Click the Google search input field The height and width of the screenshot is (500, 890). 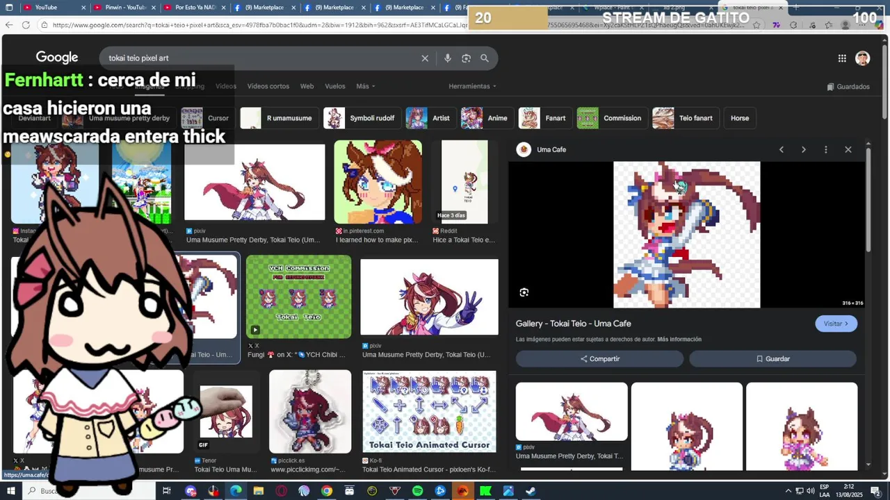pos(263,58)
